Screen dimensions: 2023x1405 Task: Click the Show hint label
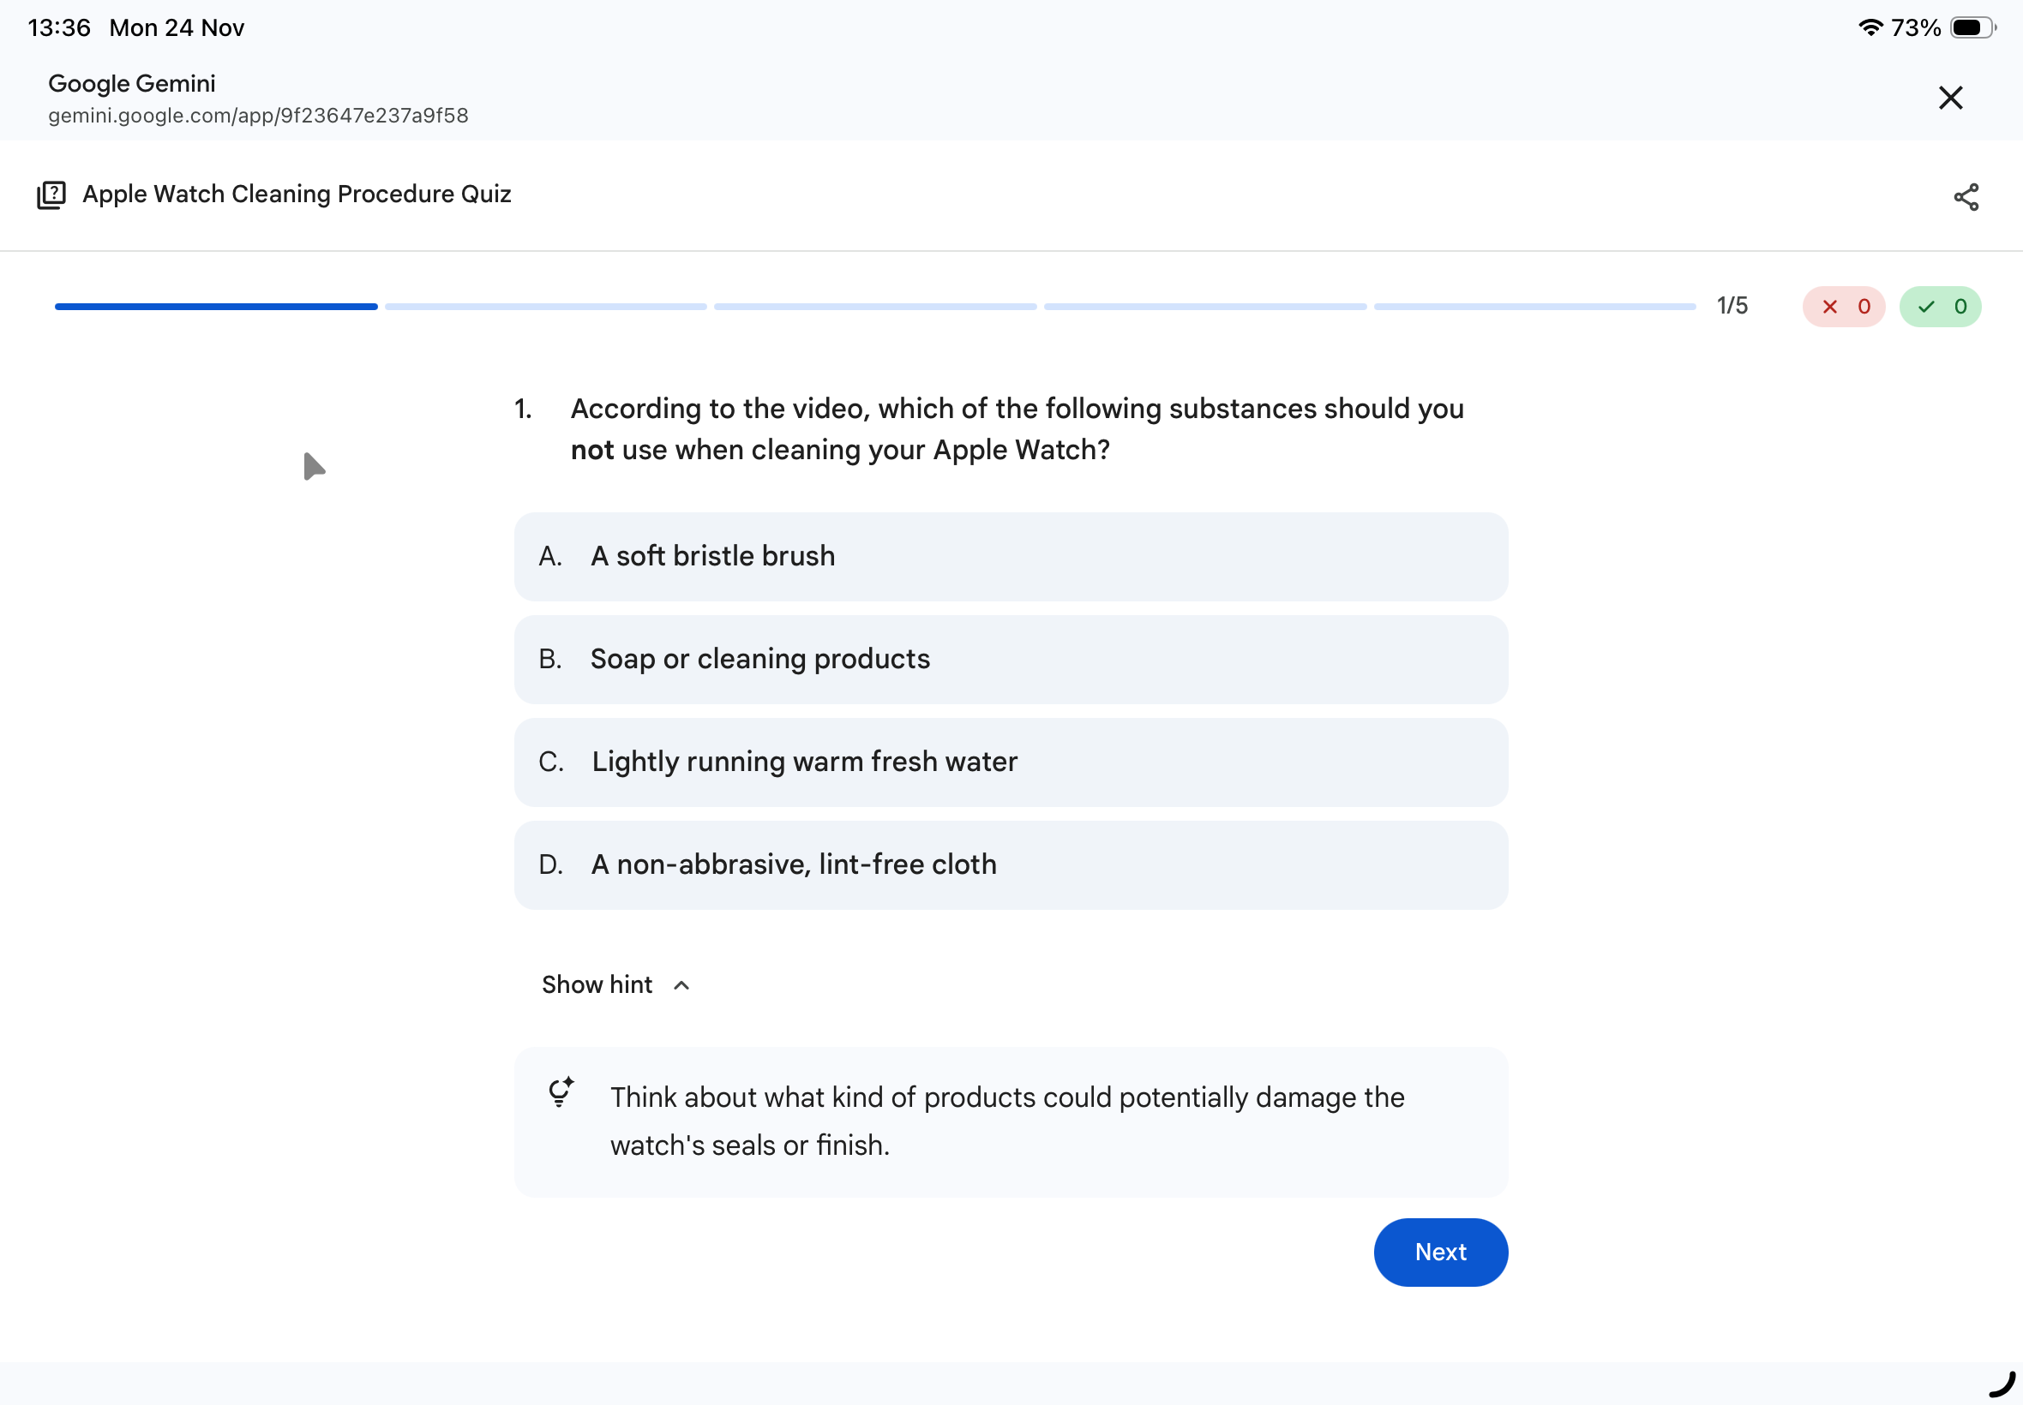pyautogui.click(x=597, y=984)
